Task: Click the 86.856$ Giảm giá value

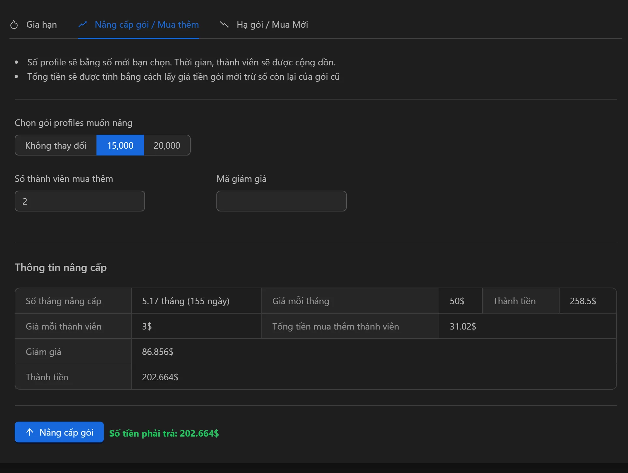Action: point(158,352)
